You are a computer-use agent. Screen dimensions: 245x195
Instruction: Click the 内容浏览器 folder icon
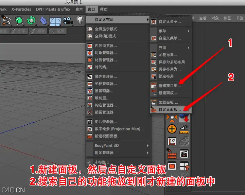[x=90, y=46]
